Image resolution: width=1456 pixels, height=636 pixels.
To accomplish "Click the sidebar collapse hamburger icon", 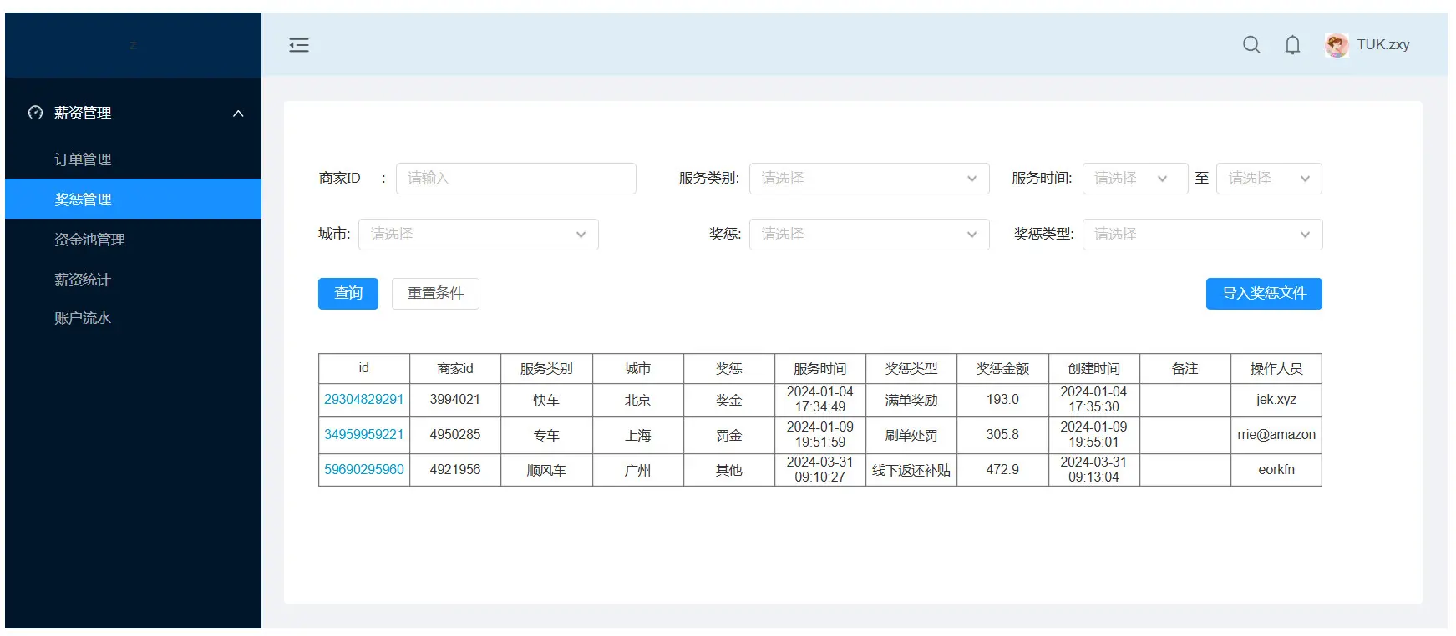I will tap(299, 45).
